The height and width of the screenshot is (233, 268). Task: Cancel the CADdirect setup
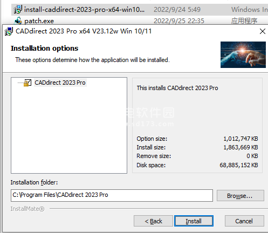point(244,221)
